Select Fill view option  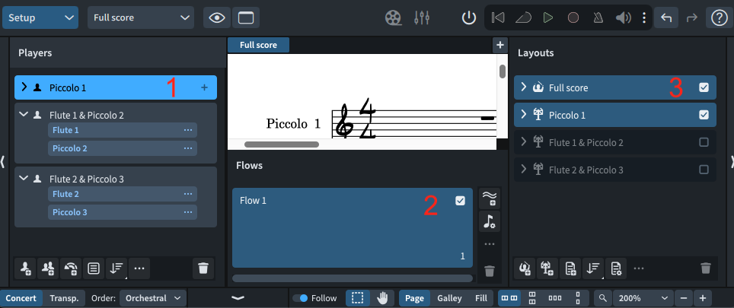tap(480, 298)
